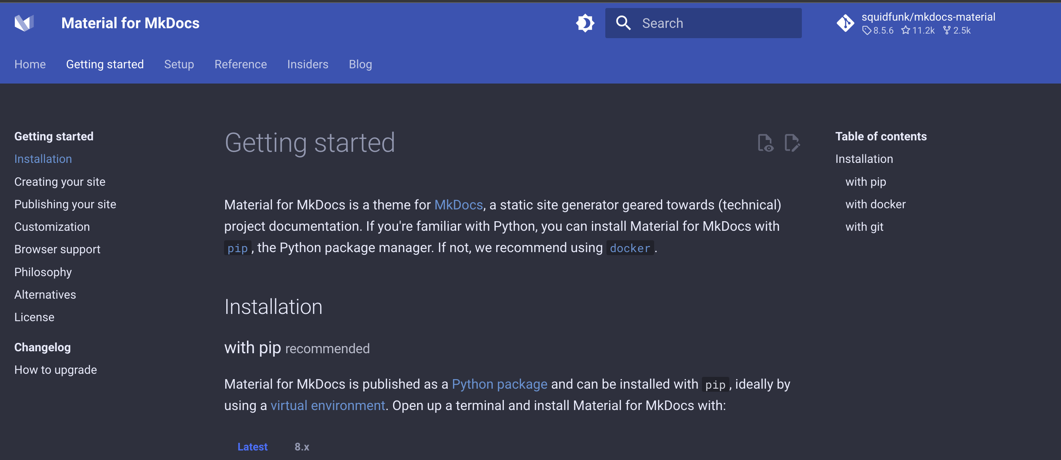The height and width of the screenshot is (460, 1061).
Task: Click the Getting started sidebar heading
Action: tap(54, 136)
